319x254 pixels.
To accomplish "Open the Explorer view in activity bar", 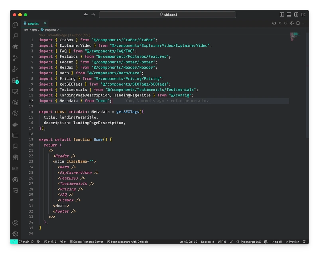I will [15, 25].
